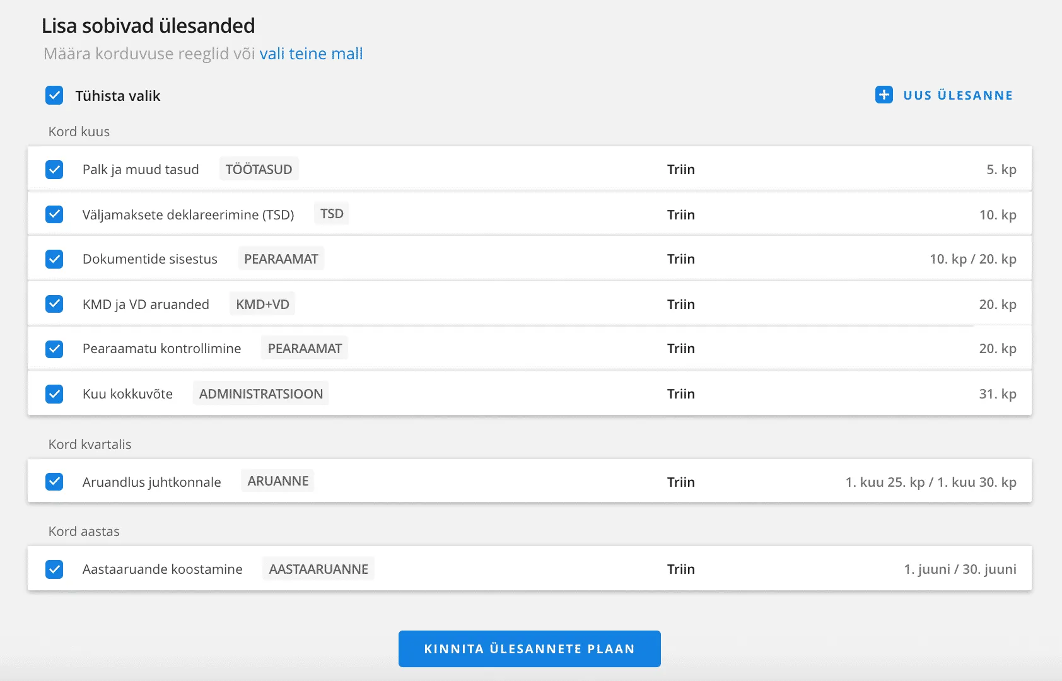The image size is (1062, 681).
Task: Uncheck the Kuu kokkuvõte checkbox
Action: coord(54,394)
